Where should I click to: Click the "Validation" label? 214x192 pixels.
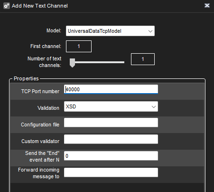[48, 108]
